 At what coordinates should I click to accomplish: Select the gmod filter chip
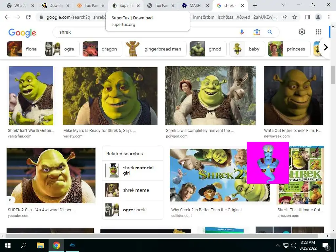coord(208,49)
